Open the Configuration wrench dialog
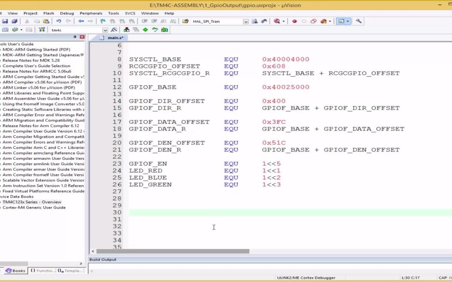Screen dimensions: 452x282 pyautogui.click(x=358, y=21)
